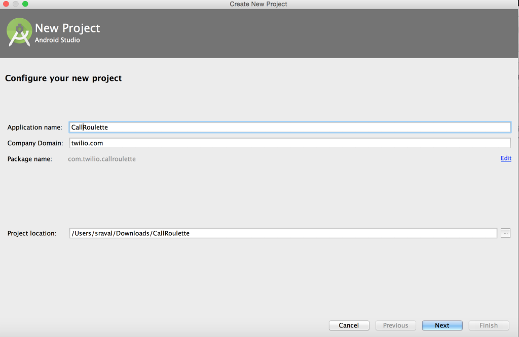The height and width of the screenshot is (337, 519).
Task: Click the Android Studio logo icon
Action: coord(19,32)
